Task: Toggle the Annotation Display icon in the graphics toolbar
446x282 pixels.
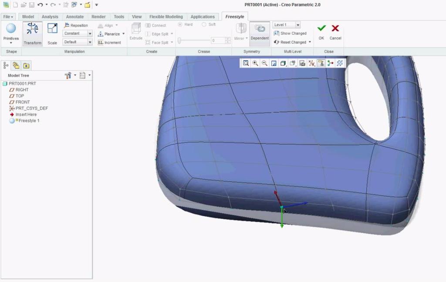Action: click(321, 63)
